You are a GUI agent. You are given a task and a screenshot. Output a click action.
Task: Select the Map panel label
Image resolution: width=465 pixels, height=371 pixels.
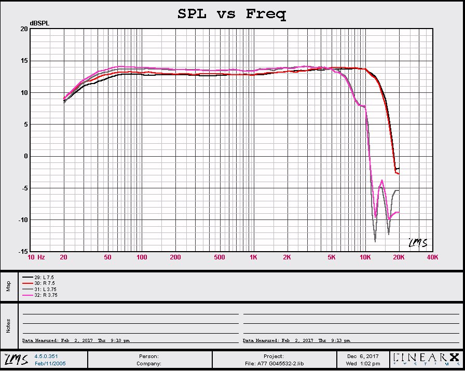(8, 286)
